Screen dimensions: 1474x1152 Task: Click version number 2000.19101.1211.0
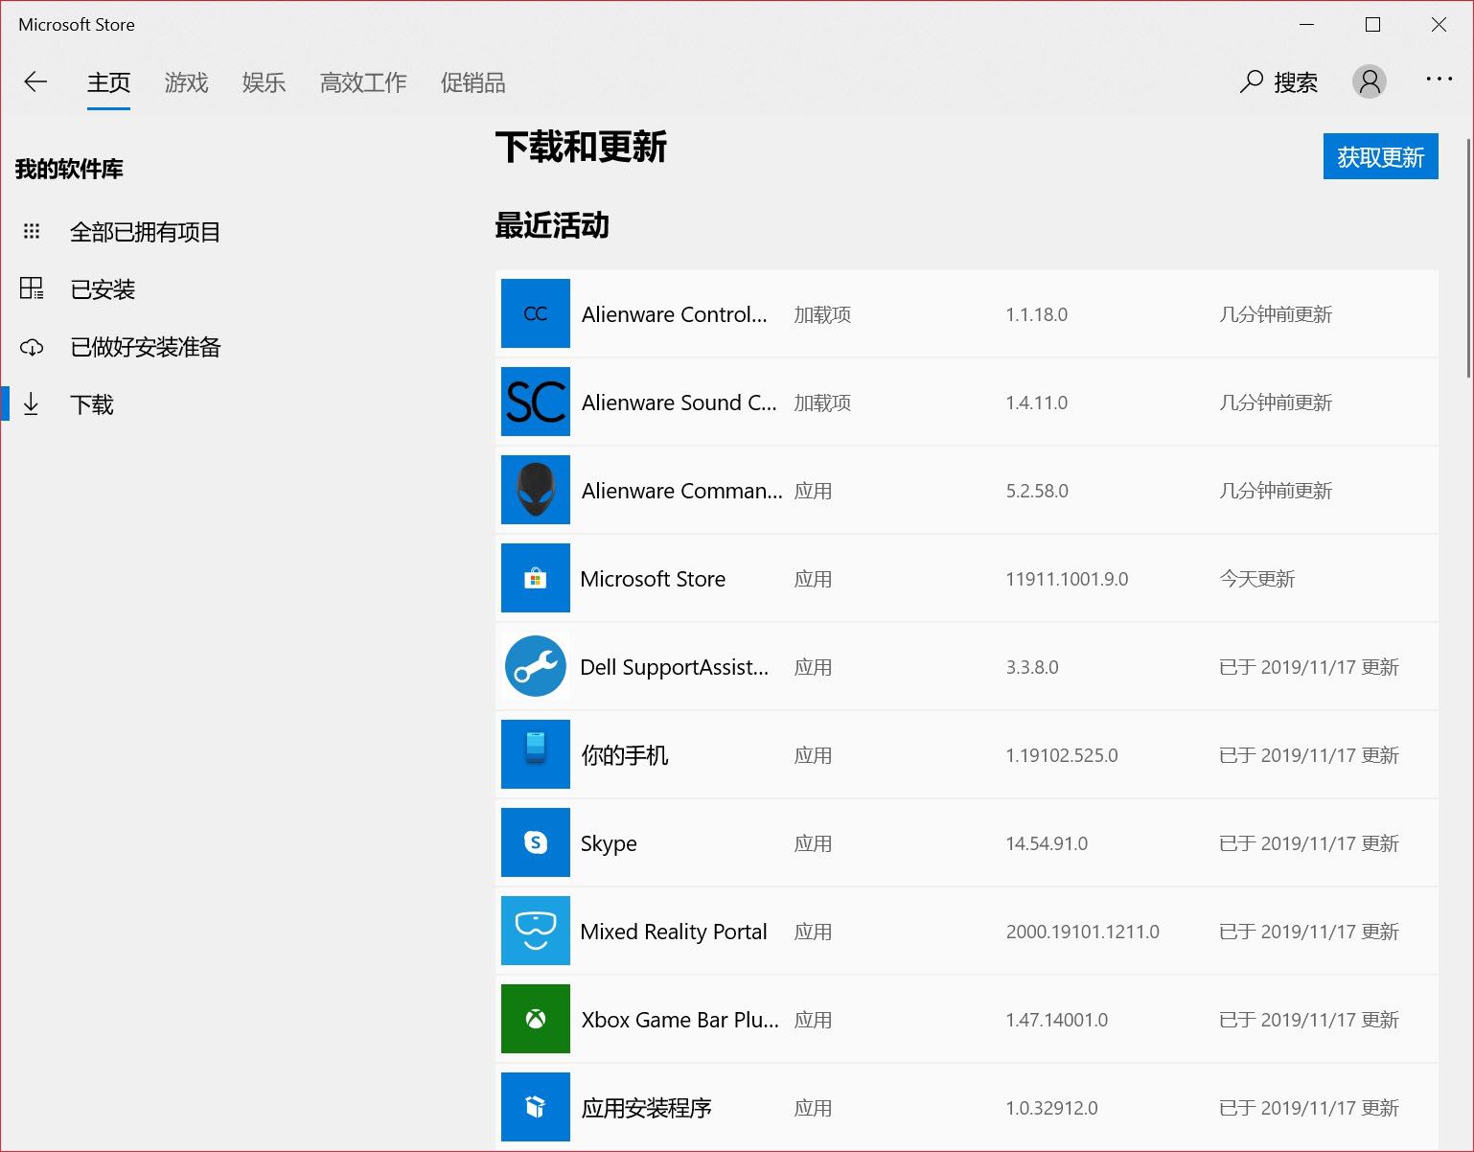1083,932
